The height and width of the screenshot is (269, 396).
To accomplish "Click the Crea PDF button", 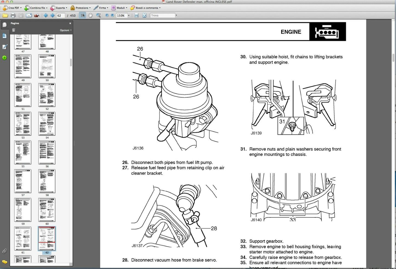I will pyautogui.click(x=12, y=8).
